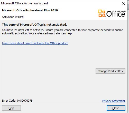The height and width of the screenshot is (113, 129).
Task: Click the Close button at the bottom
Action: tap(116, 108)
